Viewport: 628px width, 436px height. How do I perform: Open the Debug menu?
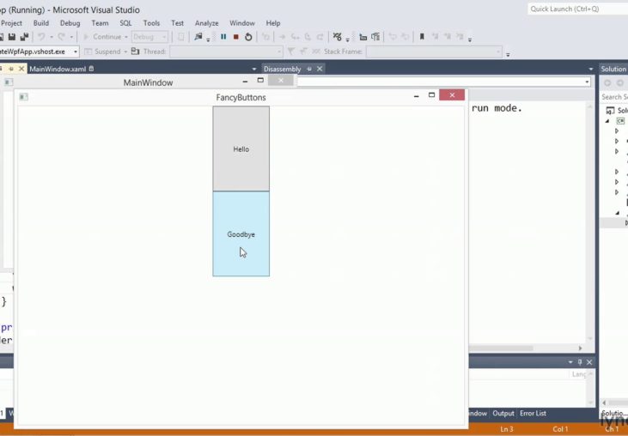click(x=70, y=23)
